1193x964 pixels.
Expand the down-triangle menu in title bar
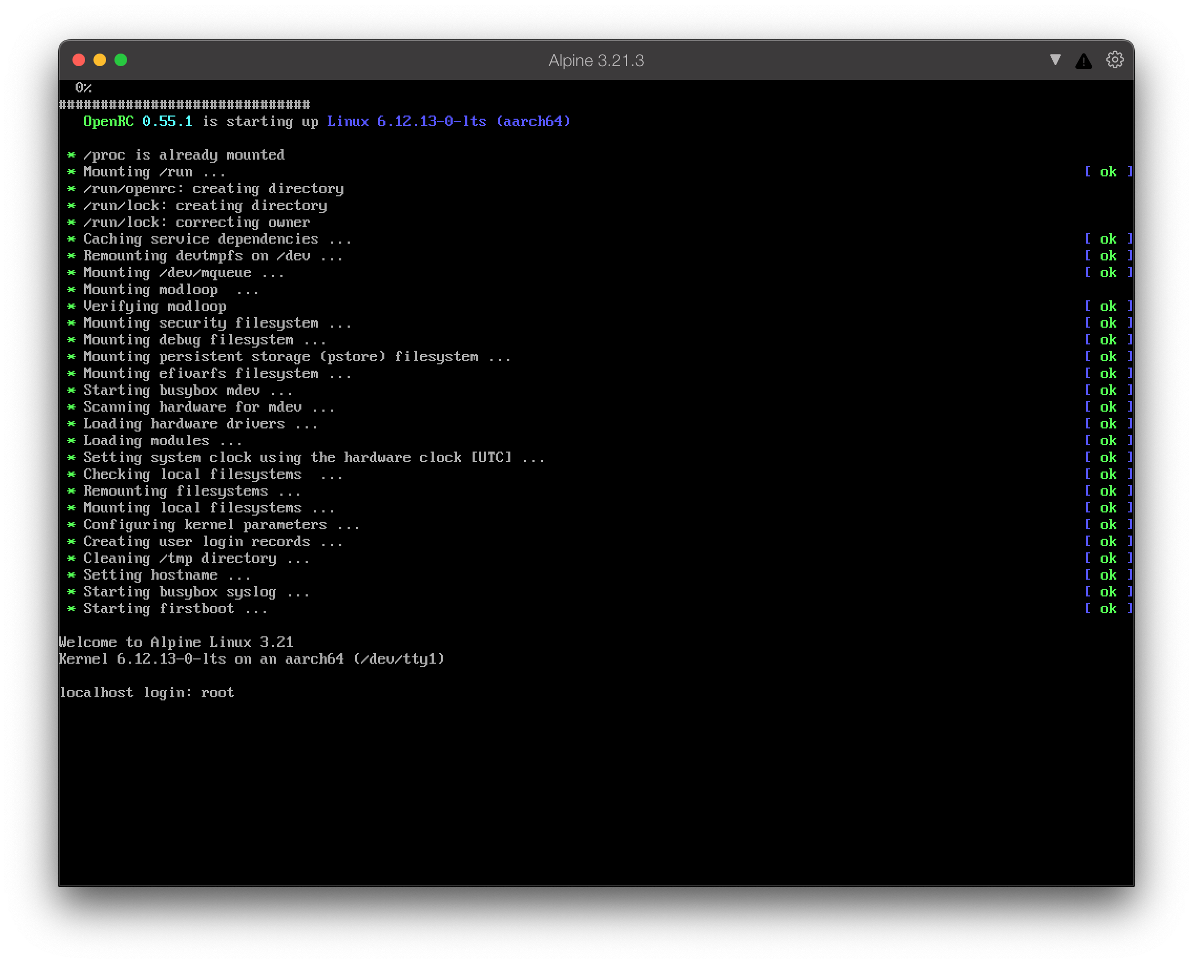(1055, 59)
